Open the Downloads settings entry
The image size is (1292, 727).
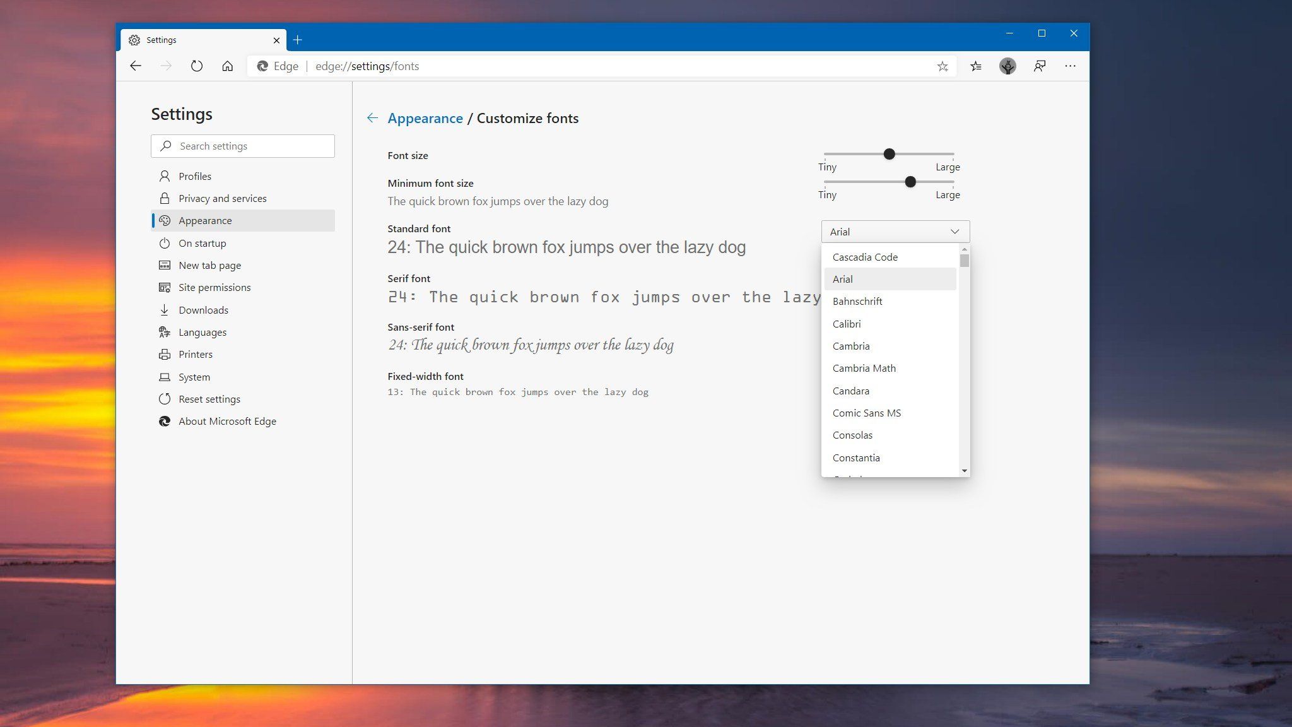point(243,310)
